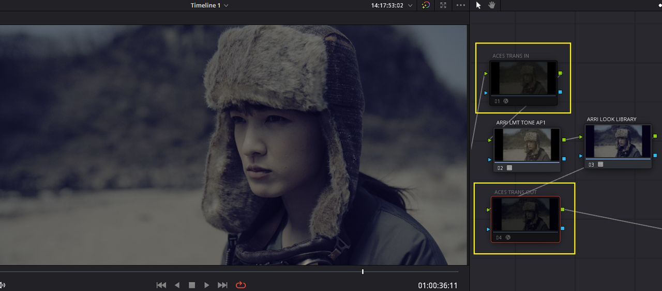Select the pointer arrow tool
The height and width of the screenshot is (291, 662).
click(478, 5)
